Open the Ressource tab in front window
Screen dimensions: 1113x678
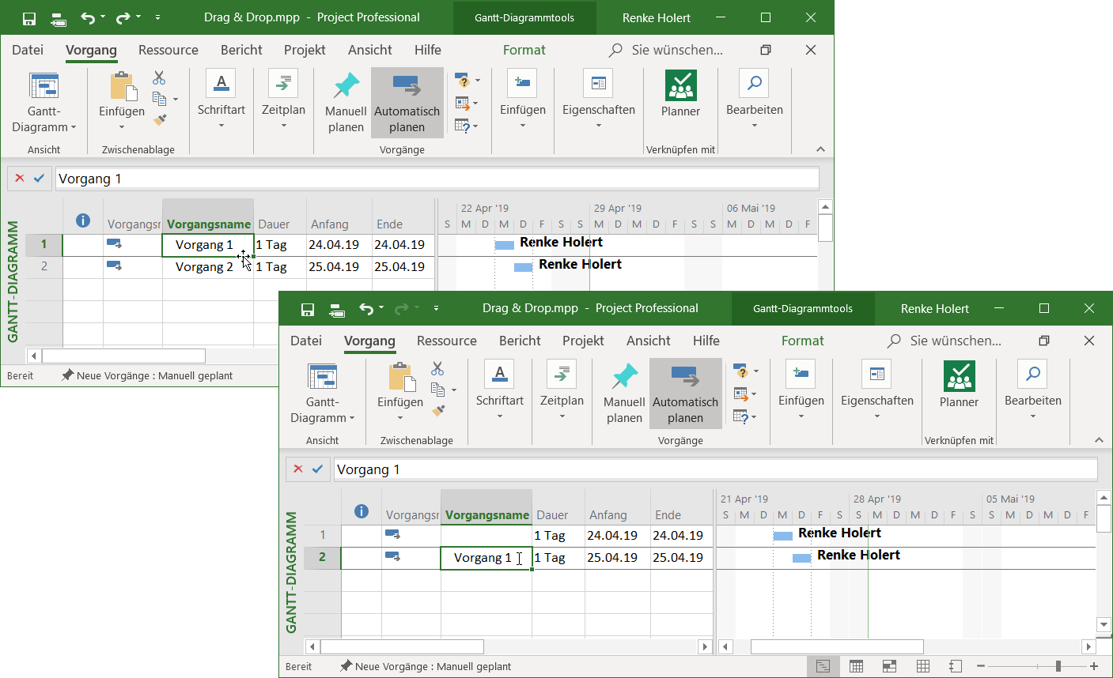click(x=447, y=341)
